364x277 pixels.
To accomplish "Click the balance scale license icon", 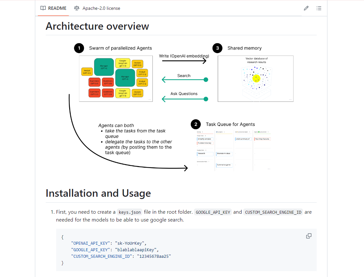I will tap(77, 8).
